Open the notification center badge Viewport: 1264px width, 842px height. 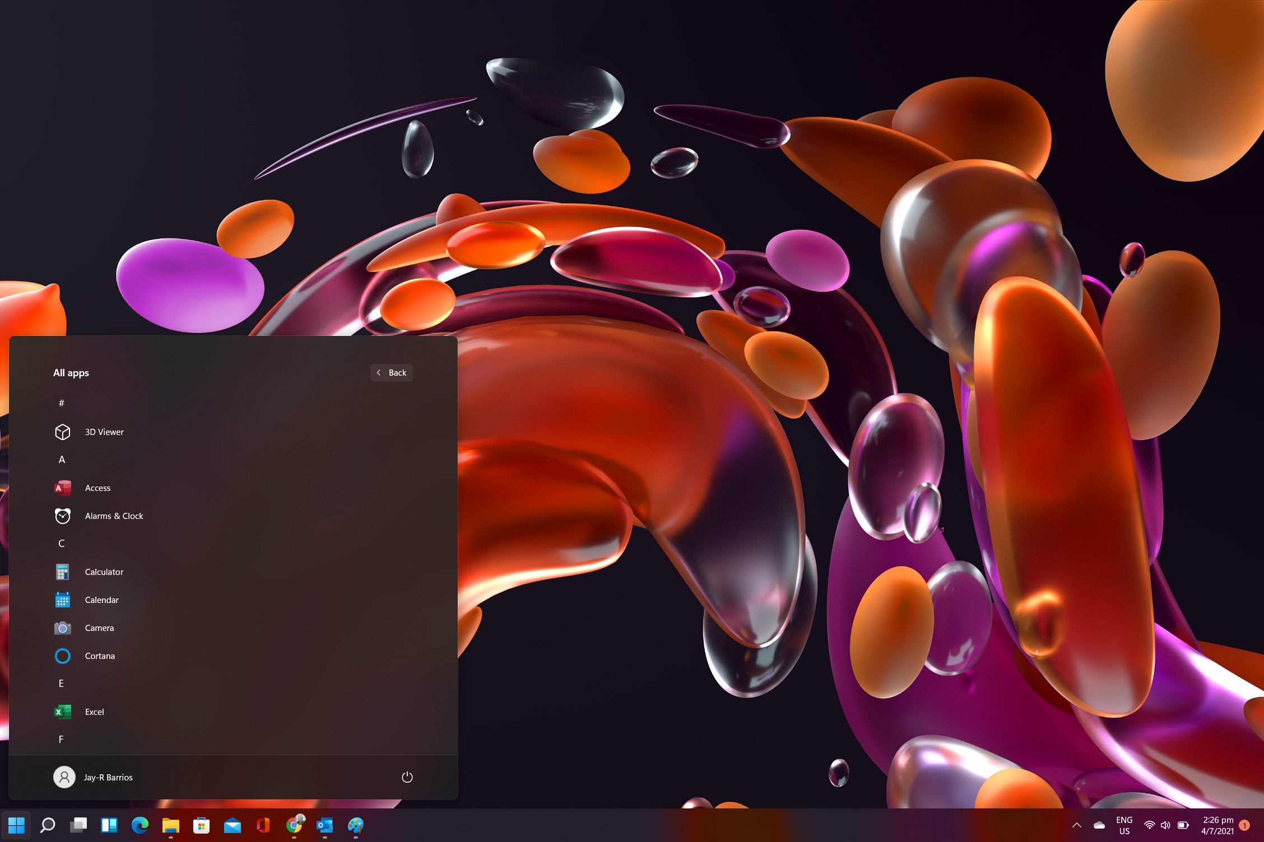tap(1244, 825)
